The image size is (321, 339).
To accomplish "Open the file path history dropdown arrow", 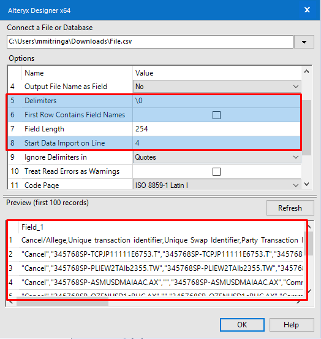I will tap(304, 42).
